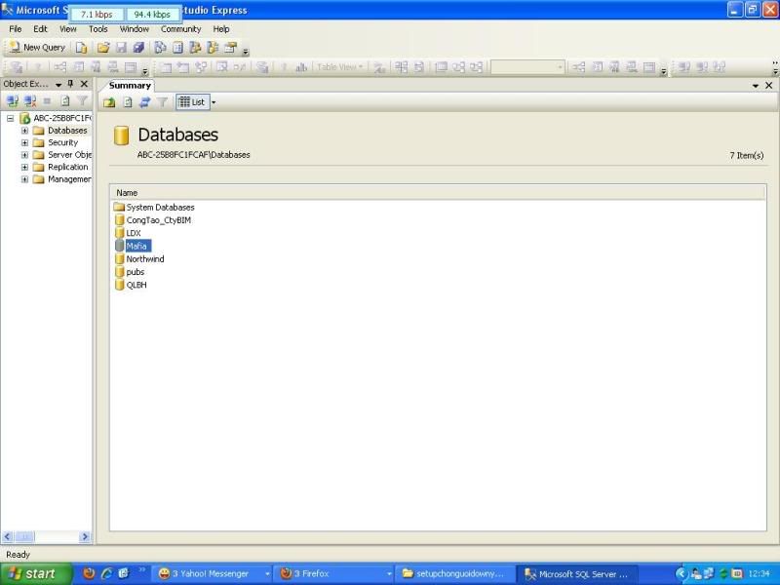Click the Up folder icon in Summary toolbar

click(x=109, y=102)
